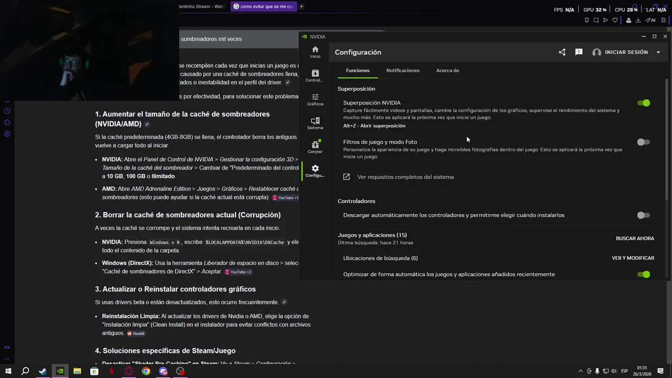This screenshot has height=378, width=672.
Task: Open the OBS icon in taskbar
Action: pyautogui.click(x=181, y=371)
